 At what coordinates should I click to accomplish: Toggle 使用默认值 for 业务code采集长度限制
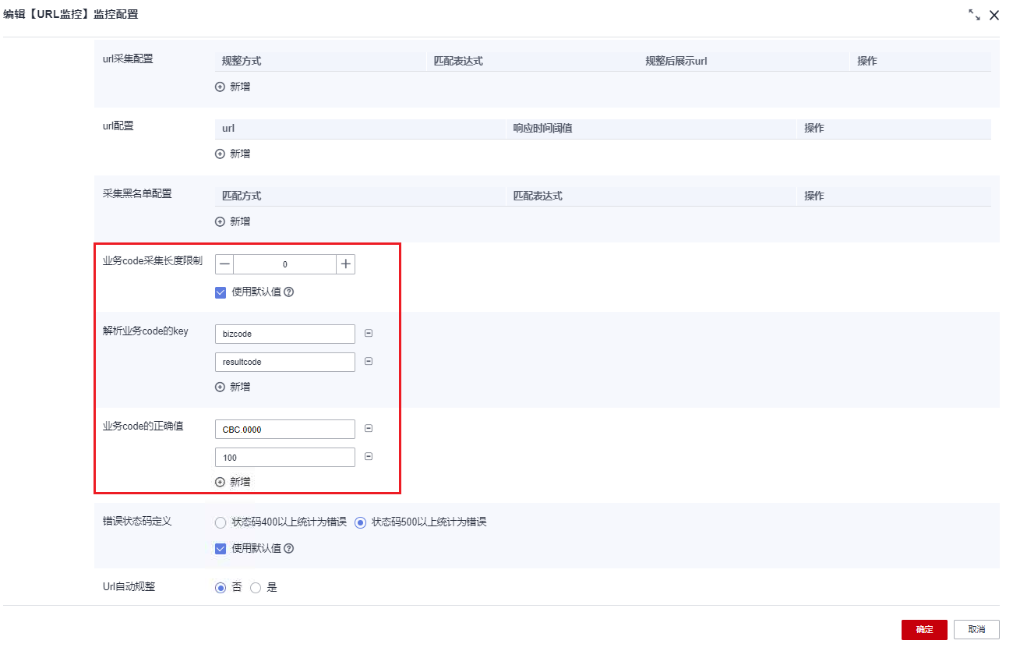pos(221,292)
